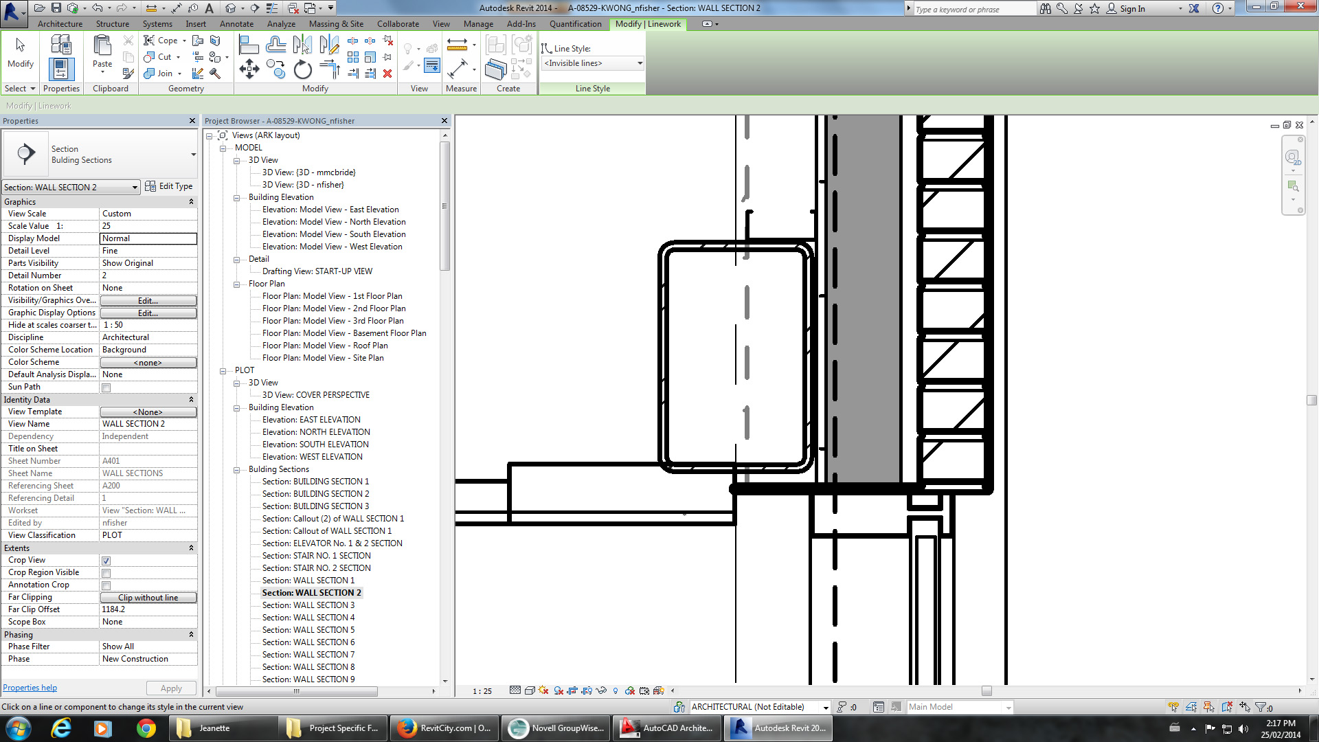Open Section: WALL SECTION 3 in browser
The image size is (1319, 742).
pos(308,605)
